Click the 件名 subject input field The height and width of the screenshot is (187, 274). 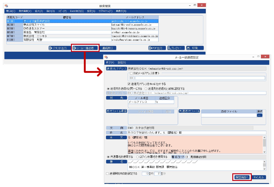(x=197, y=133)
